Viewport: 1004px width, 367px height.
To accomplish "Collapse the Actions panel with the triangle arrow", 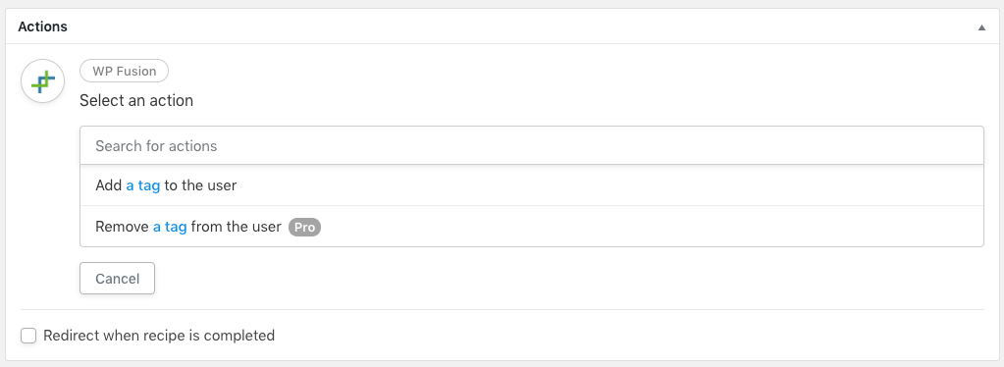I will coord(981,27).
